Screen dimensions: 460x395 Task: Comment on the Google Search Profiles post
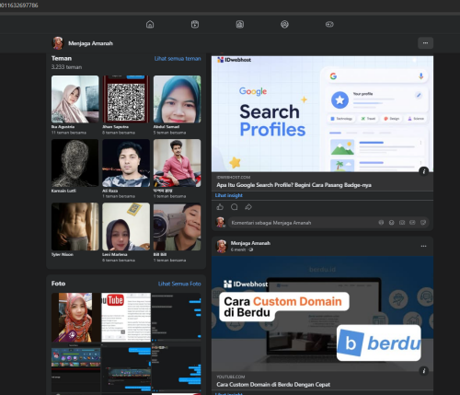235,207
